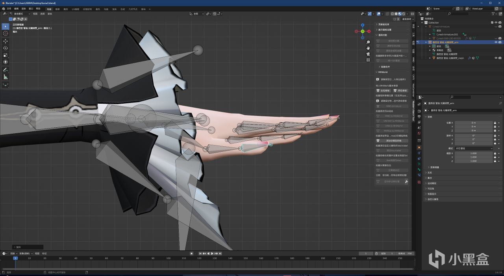
Task: Expand the 关系 (Relations) panel
Action: click(x=430, y=172)
